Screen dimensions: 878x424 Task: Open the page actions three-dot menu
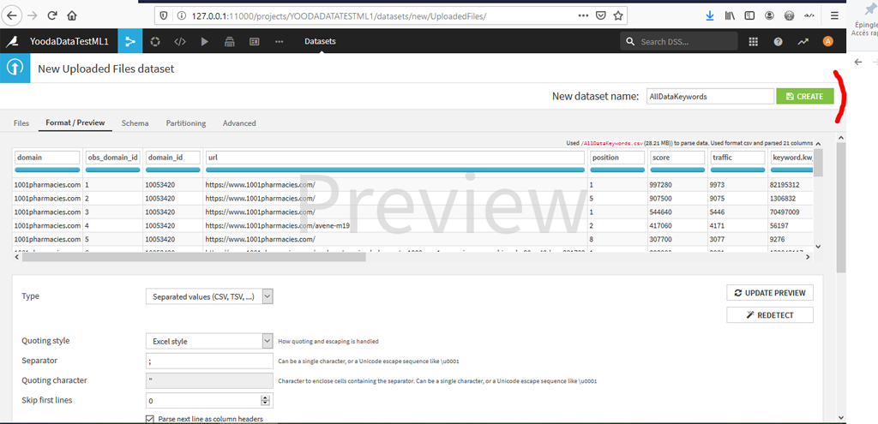[583, 15]
